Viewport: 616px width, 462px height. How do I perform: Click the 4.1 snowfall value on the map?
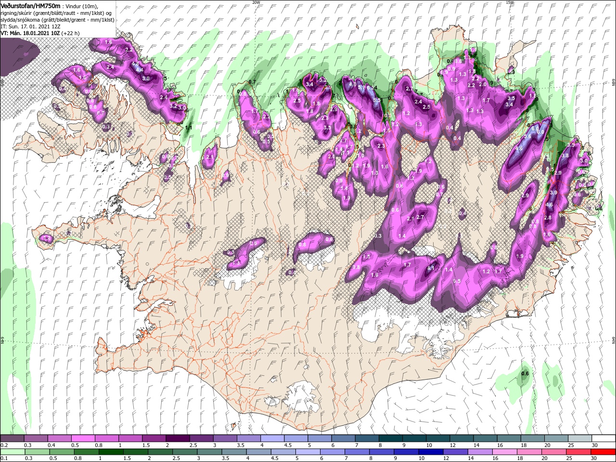tap(431, 268)
